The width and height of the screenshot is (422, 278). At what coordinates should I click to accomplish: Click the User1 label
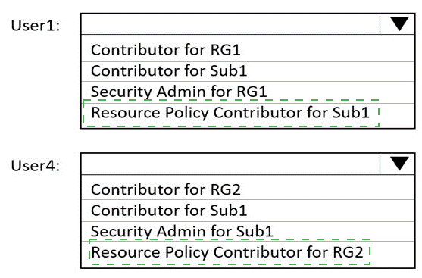tap(36, 26)
